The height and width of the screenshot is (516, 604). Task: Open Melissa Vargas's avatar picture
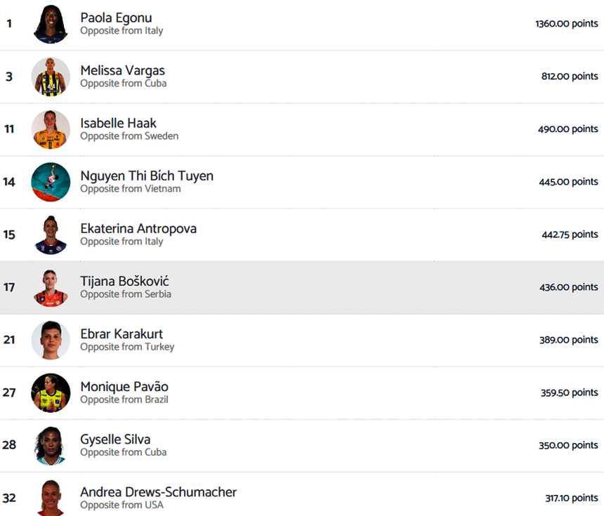click(51, 77)
